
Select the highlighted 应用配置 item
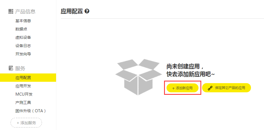(28, 78)
